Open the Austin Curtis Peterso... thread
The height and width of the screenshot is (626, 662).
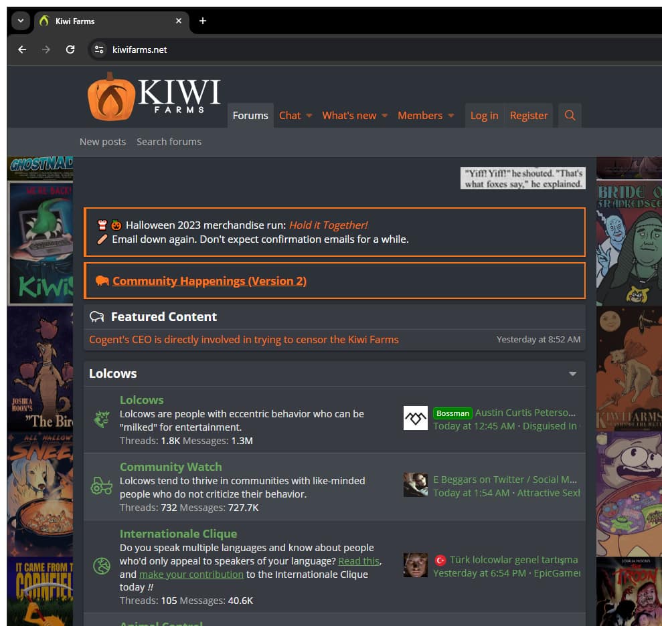(525, 413)
